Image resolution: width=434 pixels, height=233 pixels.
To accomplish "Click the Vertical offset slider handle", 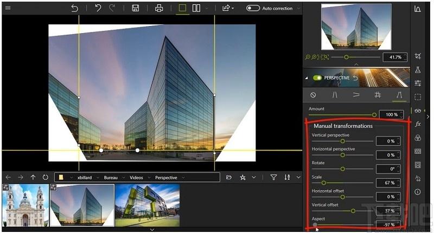I will pyautogui.click(x=353, y=211).
